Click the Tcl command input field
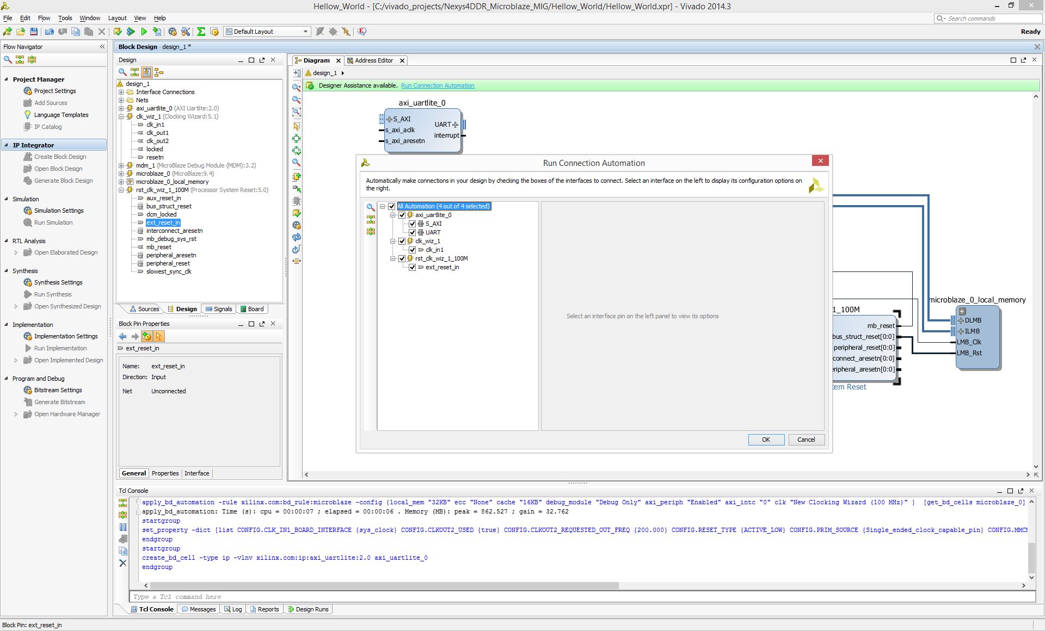The image size is (1045, 631). coord(582,597)
